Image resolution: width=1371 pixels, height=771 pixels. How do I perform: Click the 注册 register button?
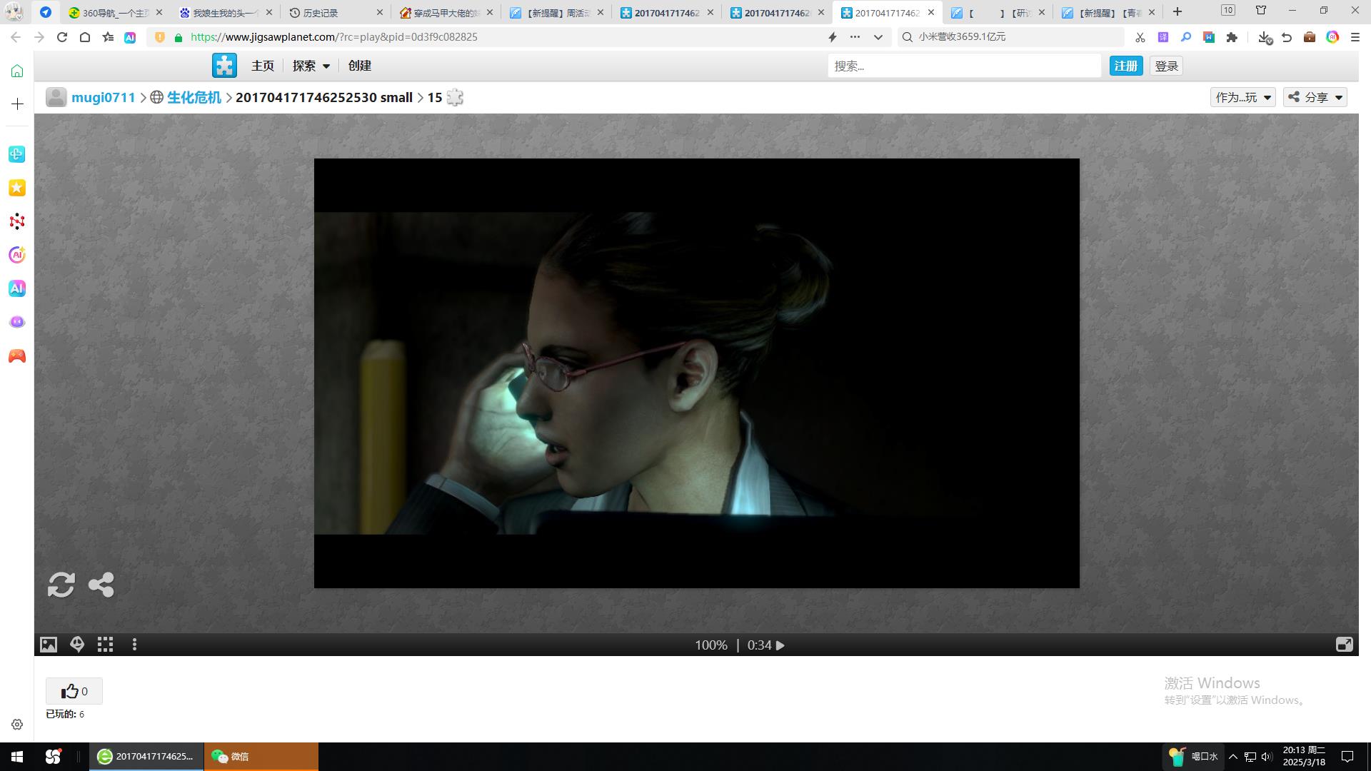point(1126,66)
